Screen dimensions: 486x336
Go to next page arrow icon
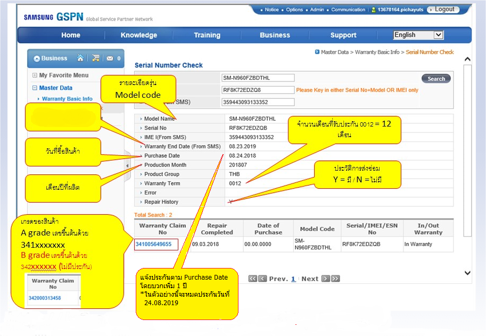click(x=325, y=279)
